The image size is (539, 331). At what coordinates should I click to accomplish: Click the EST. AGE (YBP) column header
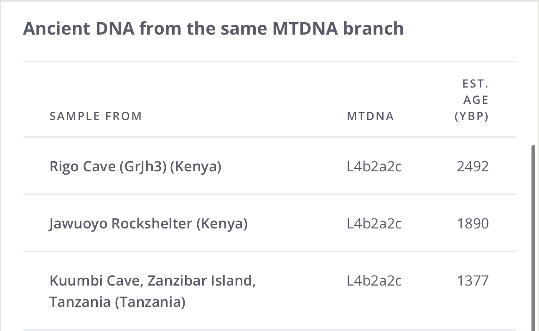pos(471,100)
